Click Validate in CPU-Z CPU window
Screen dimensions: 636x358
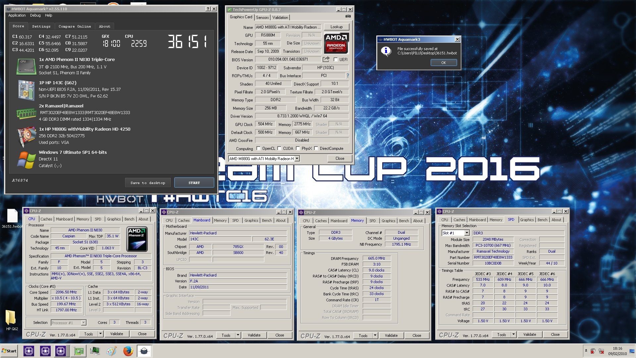click(x=117, y=334)
